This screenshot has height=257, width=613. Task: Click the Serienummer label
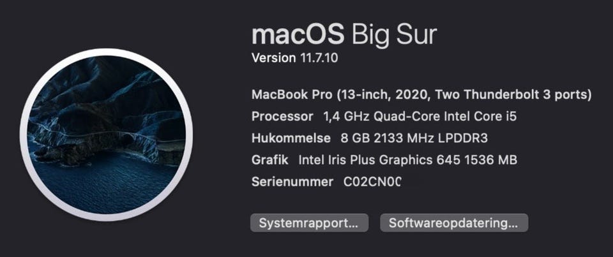(292, 182)
